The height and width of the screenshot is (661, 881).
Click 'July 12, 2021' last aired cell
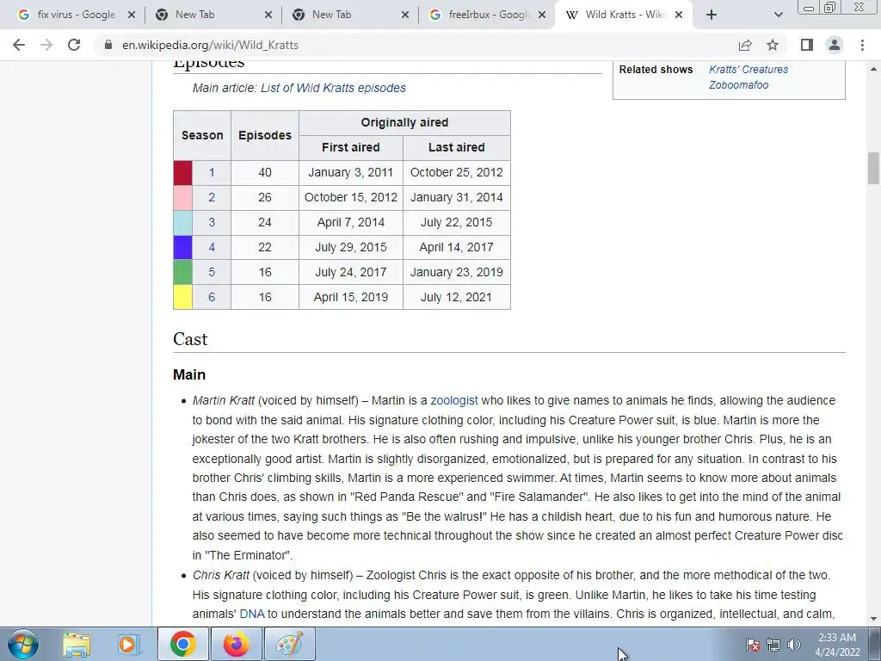[x=456, y=297]
